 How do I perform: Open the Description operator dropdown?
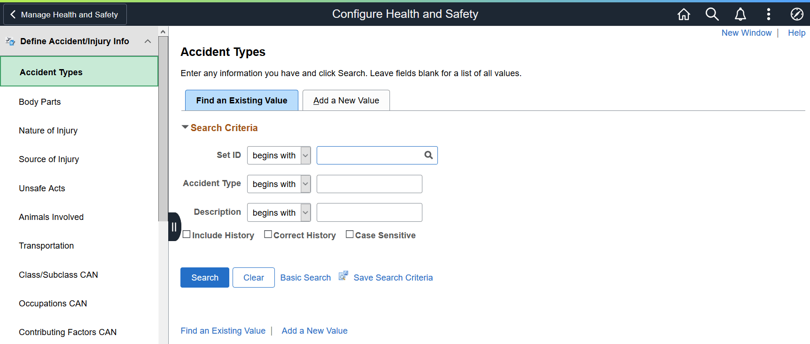(279, 213)
